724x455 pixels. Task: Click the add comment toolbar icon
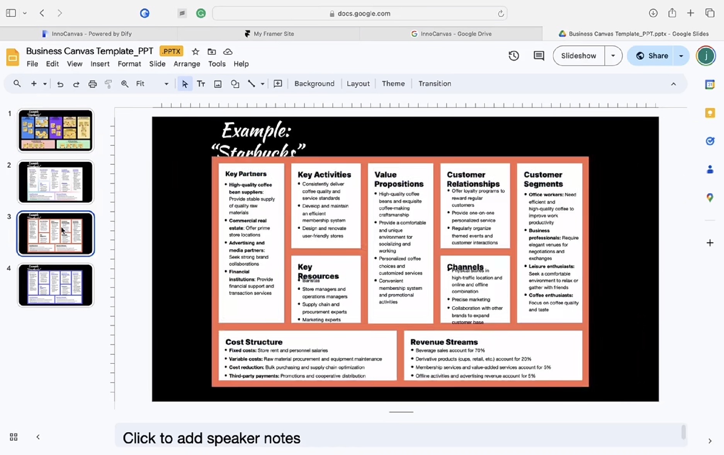click(278, 84)
